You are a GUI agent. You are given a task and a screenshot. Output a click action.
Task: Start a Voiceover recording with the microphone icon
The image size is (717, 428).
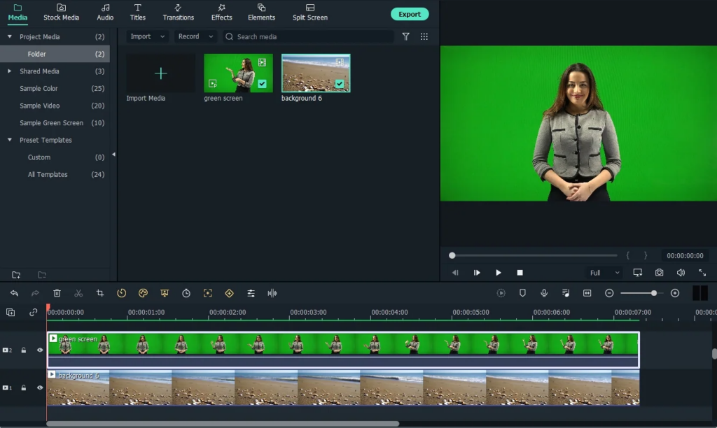point(543,293)
